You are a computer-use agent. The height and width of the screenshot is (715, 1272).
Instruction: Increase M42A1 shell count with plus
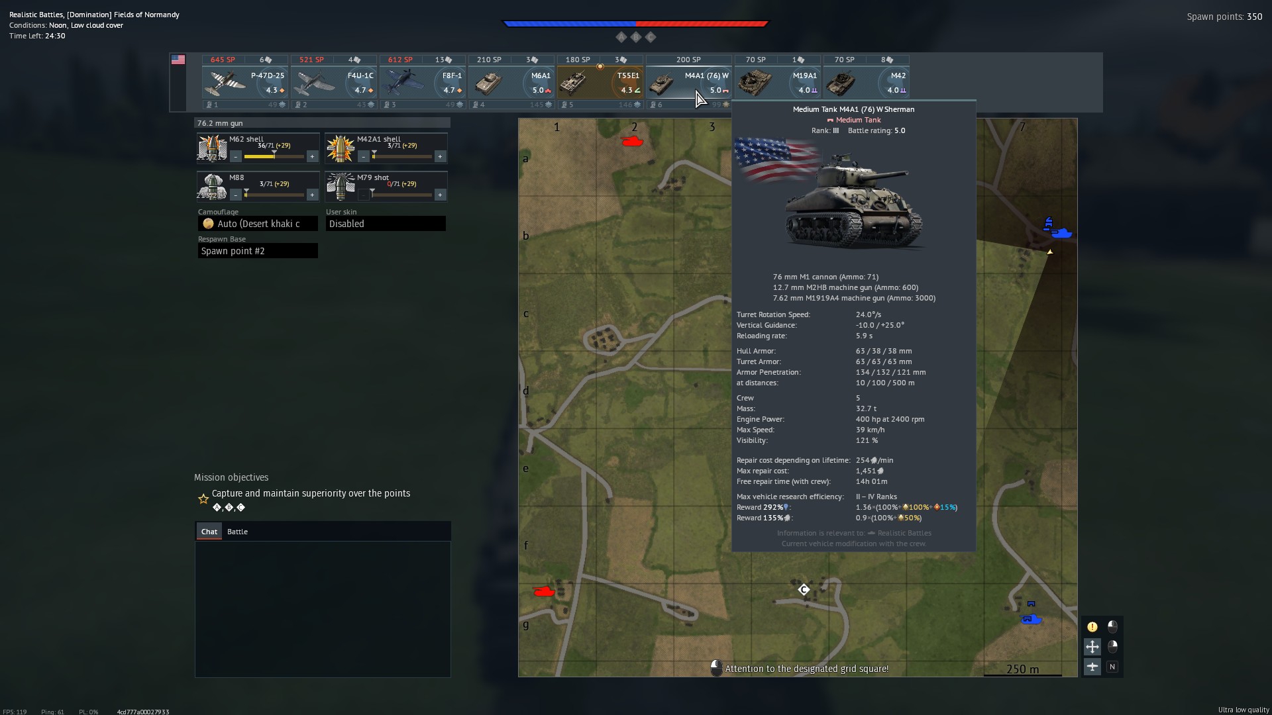point(440,157)
